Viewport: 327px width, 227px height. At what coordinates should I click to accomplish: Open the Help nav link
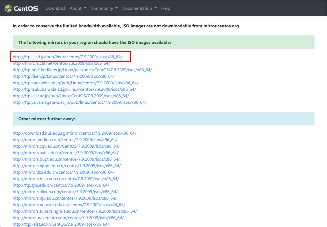pos(166,8)
